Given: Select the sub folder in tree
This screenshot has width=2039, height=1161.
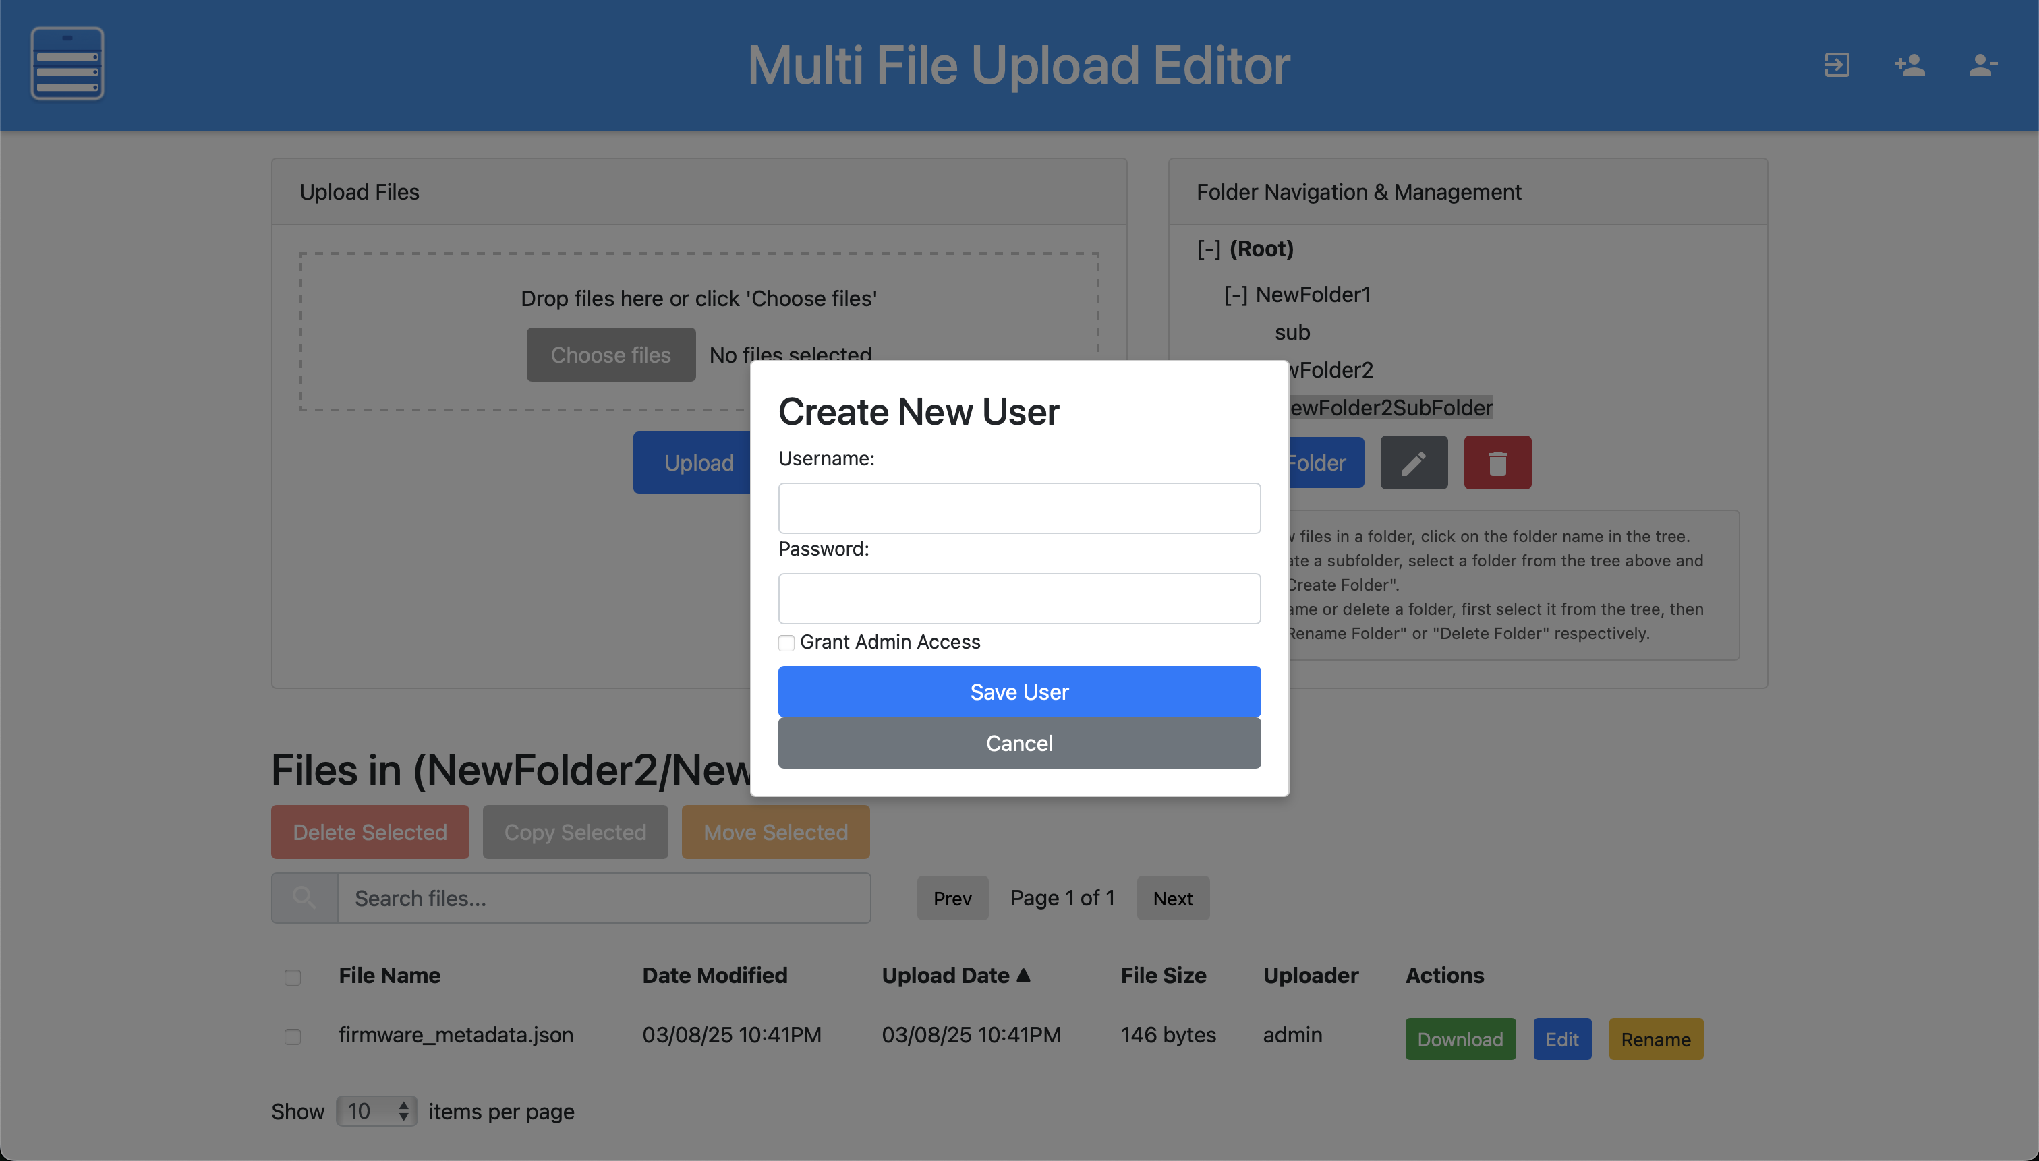Looking at the screenshot, I should point(1292,332).
